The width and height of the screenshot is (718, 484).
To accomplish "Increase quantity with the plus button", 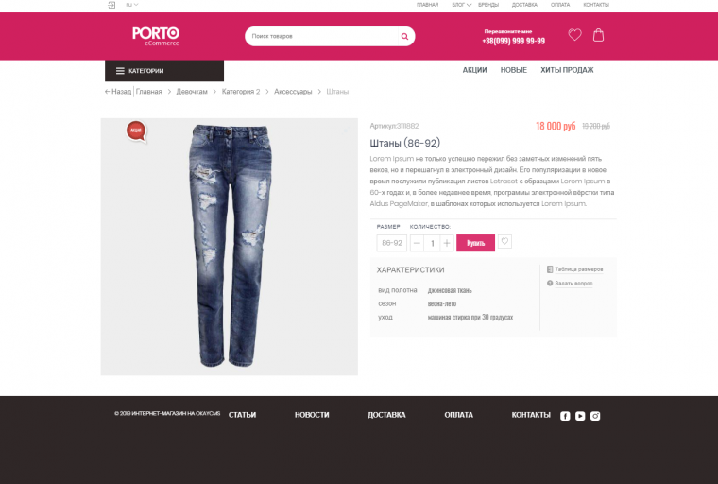I will 447,243.
